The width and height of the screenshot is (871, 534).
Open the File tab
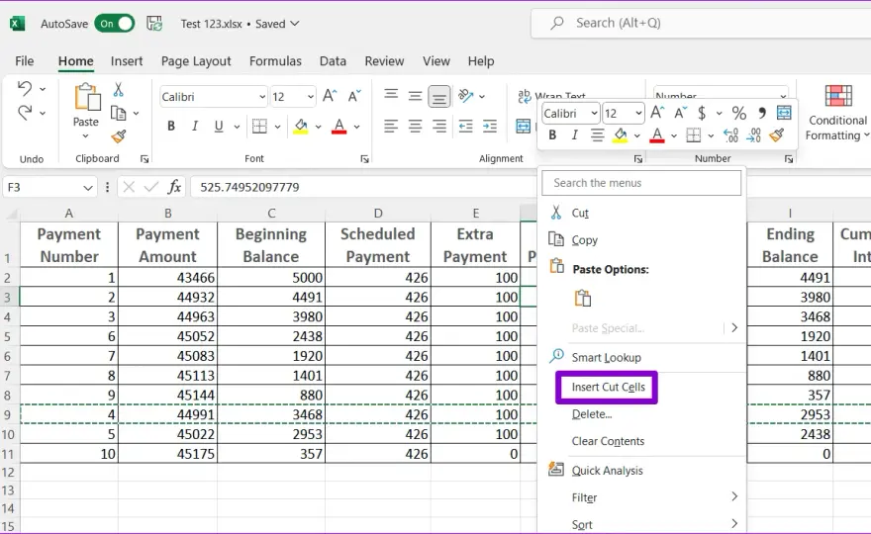(24, 61)
